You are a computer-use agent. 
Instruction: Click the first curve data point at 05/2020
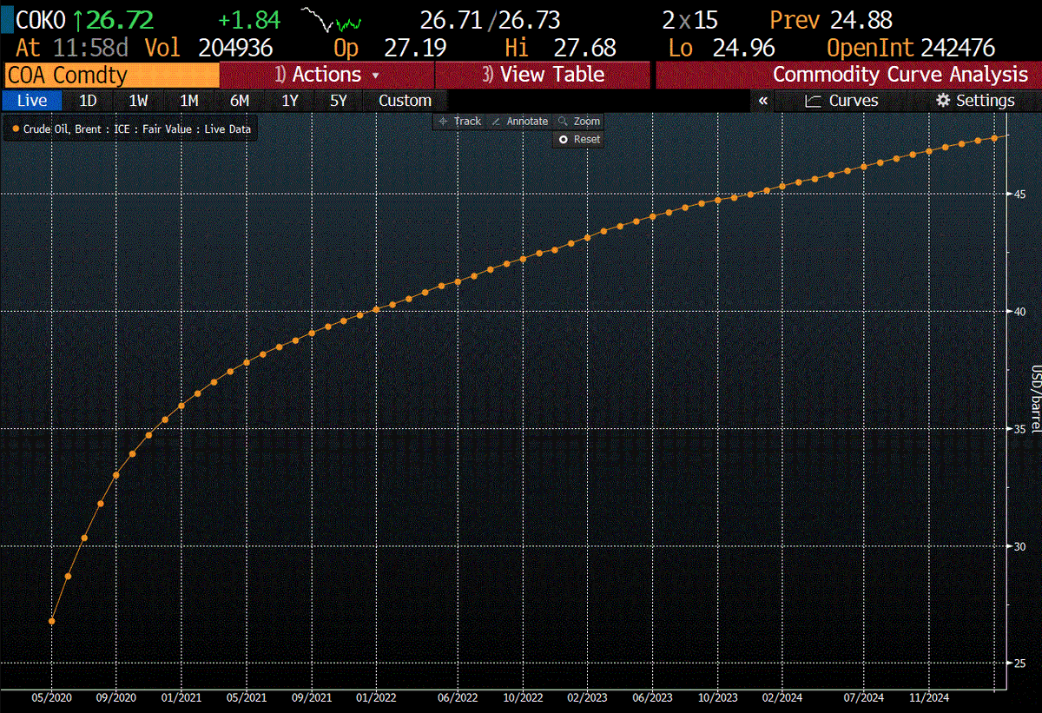(x=52, y=621)
